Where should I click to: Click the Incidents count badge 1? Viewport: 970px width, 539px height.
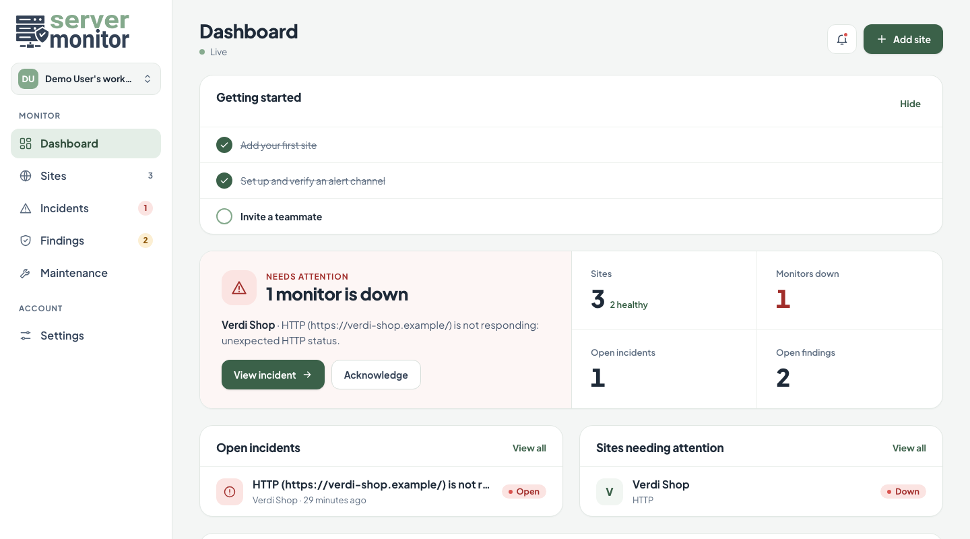[145, 208]
